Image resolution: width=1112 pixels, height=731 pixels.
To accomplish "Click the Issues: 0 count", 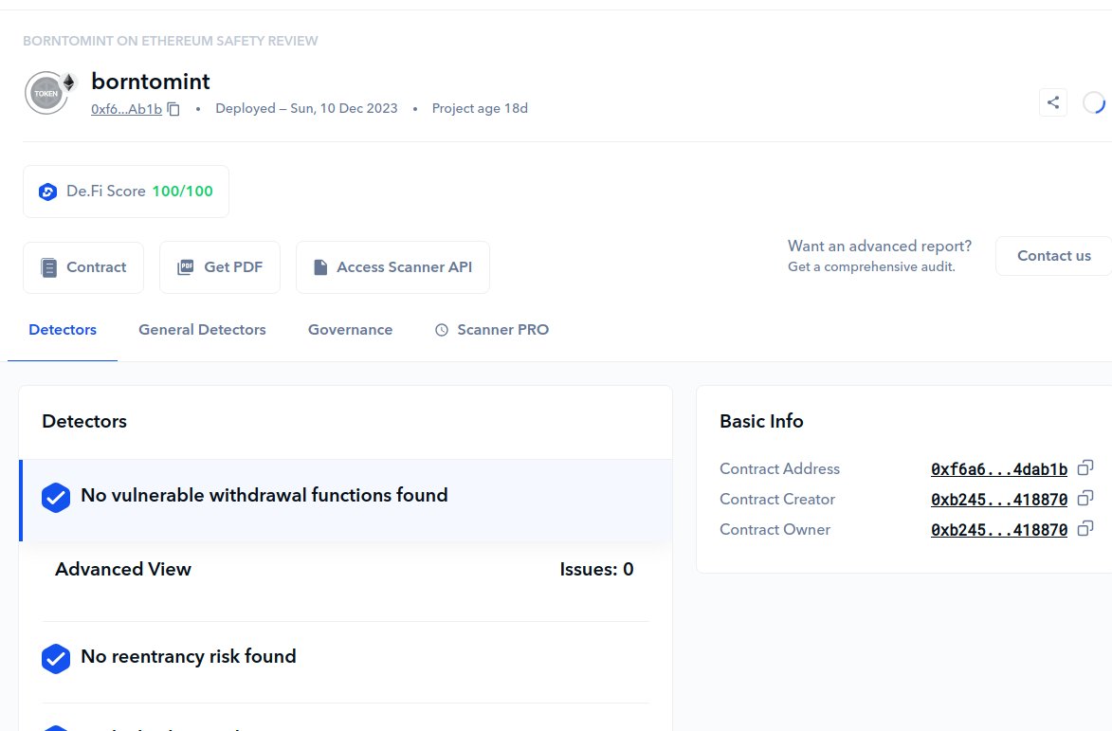I will click(x=596, y=569).
